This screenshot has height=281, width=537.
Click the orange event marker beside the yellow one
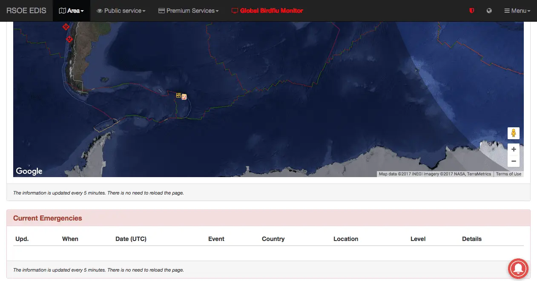tap(184, 97)
